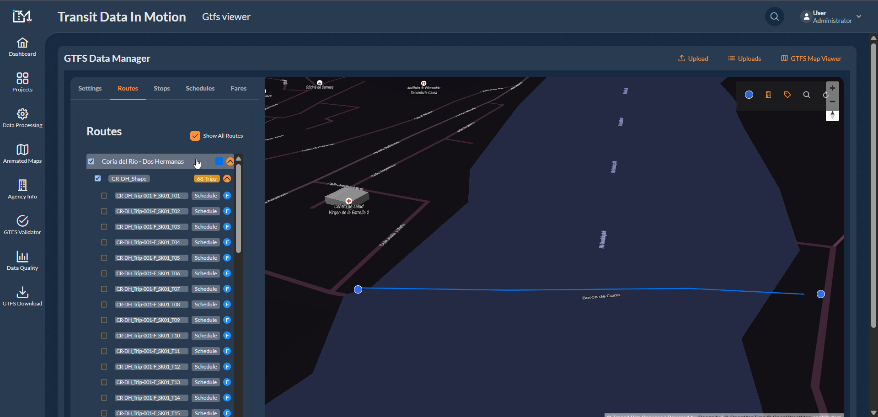Click the orange tag icon on map toolbar
The height and width of the screenshot is (417, 878).
(787, 95)
